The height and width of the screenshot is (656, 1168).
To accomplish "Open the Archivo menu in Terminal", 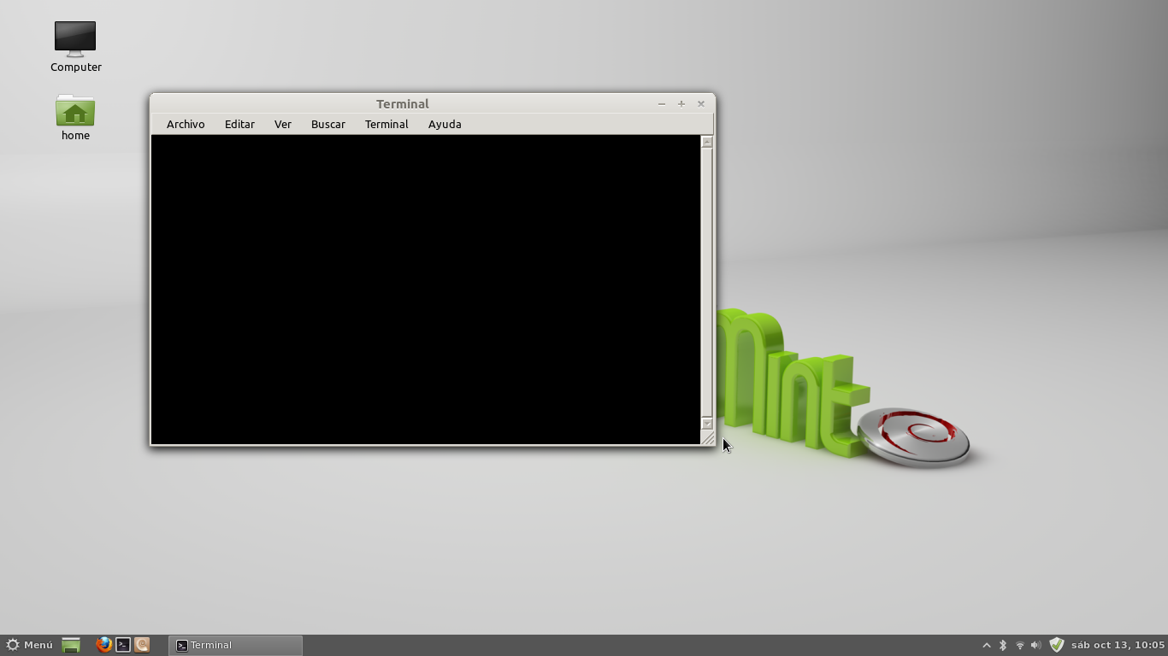I will click(185, 124).
